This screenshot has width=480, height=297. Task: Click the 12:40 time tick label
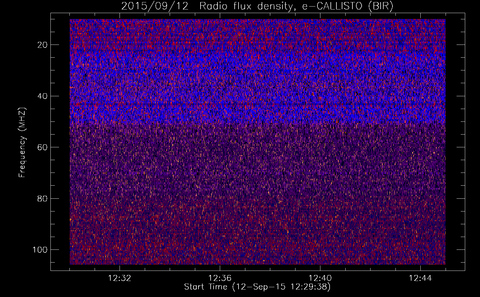coord(320,278)
